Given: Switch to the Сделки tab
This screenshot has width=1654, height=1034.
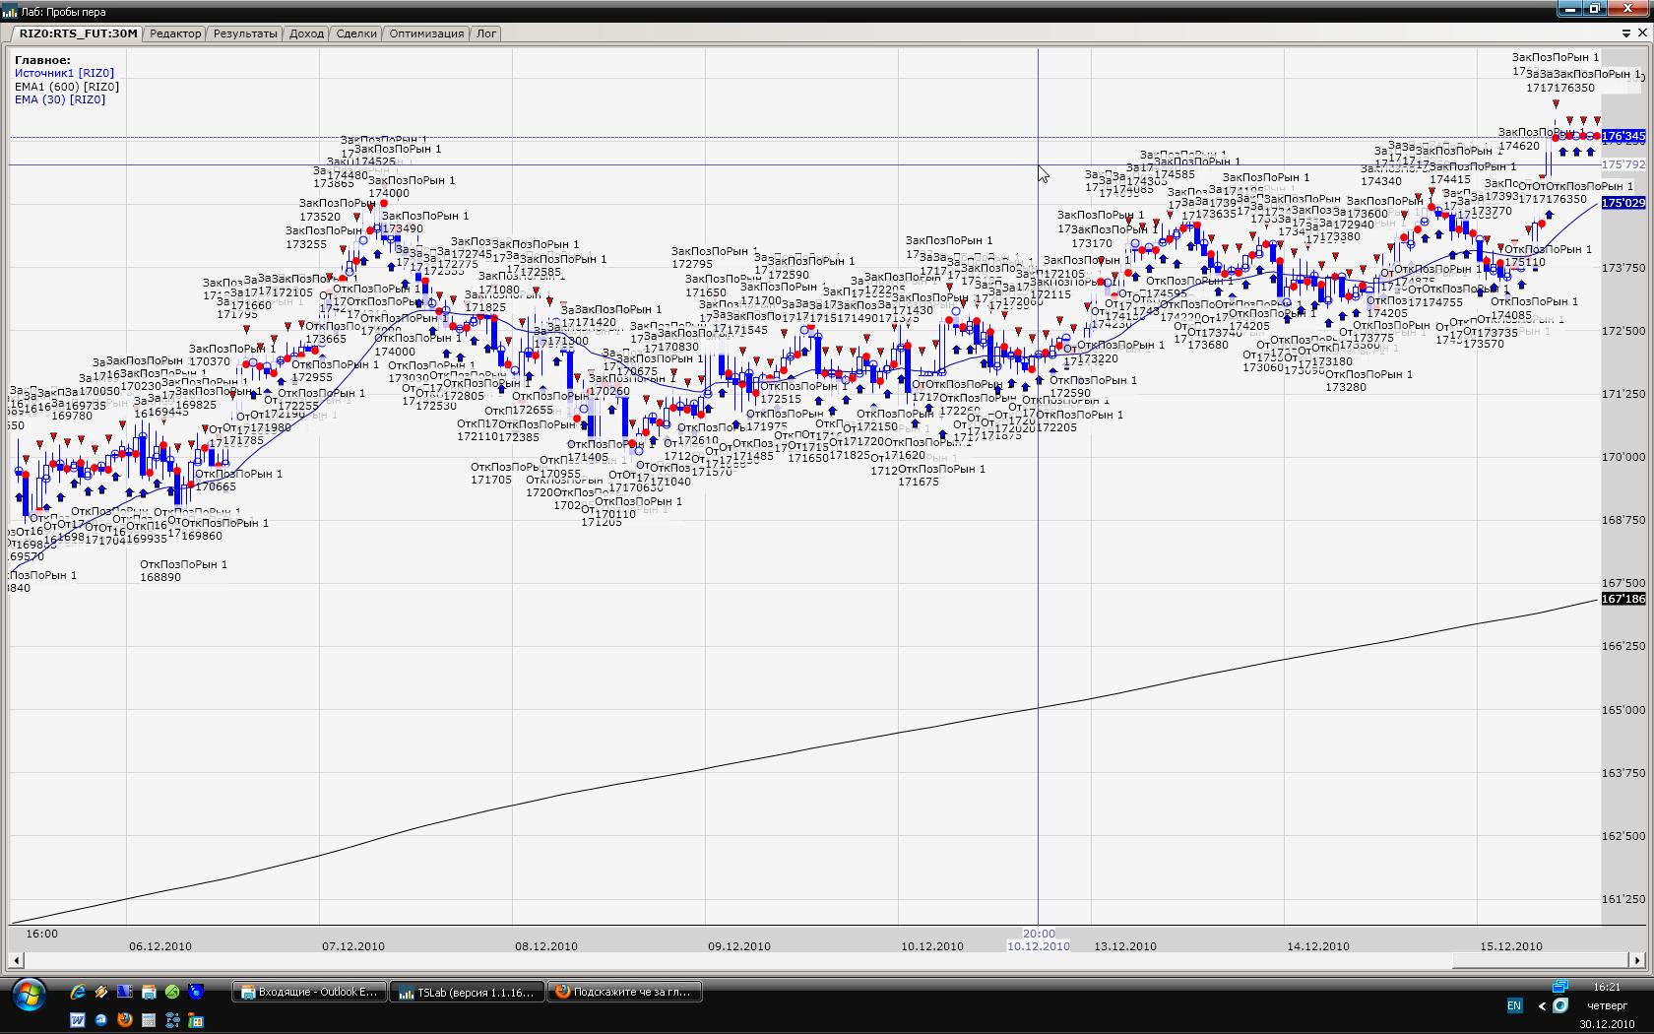Looking at the screenshot, I should [356, 33].
